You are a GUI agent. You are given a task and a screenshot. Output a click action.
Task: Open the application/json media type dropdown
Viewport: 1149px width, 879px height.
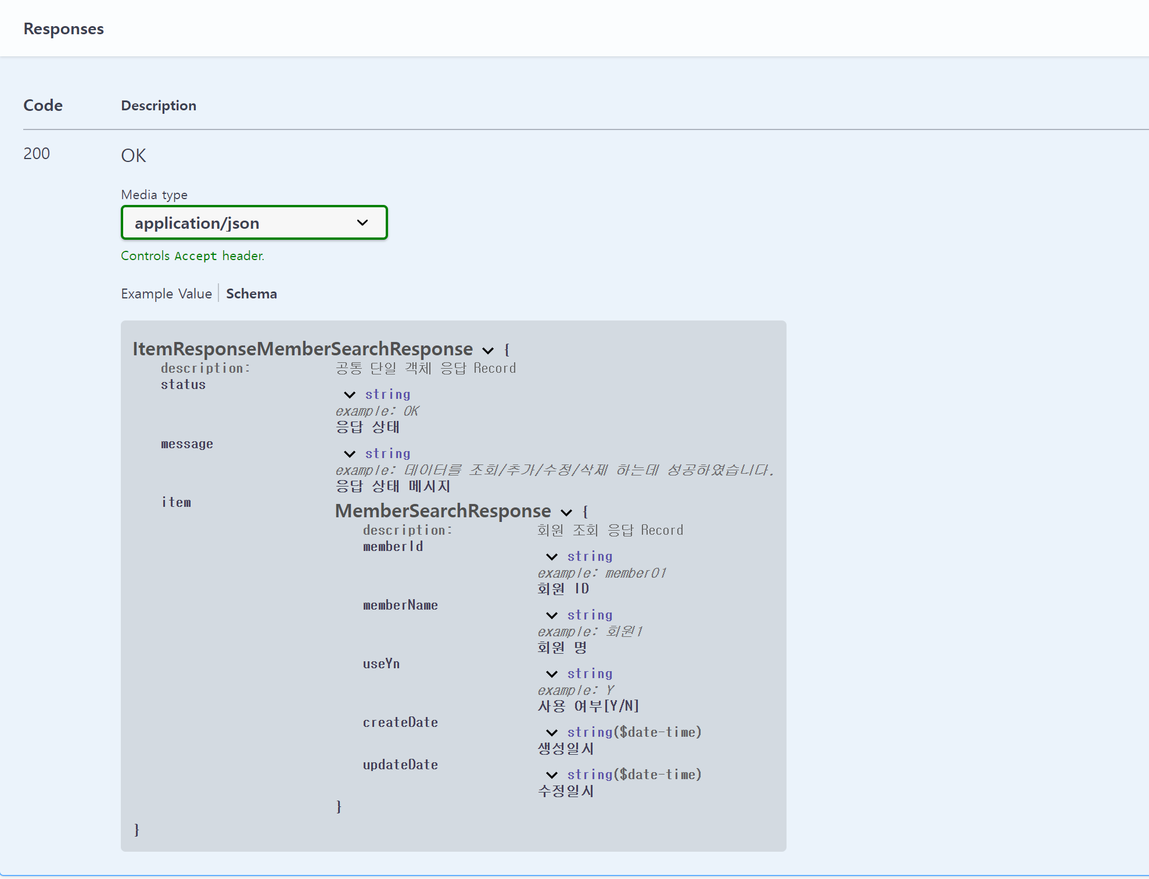[254, 223]
